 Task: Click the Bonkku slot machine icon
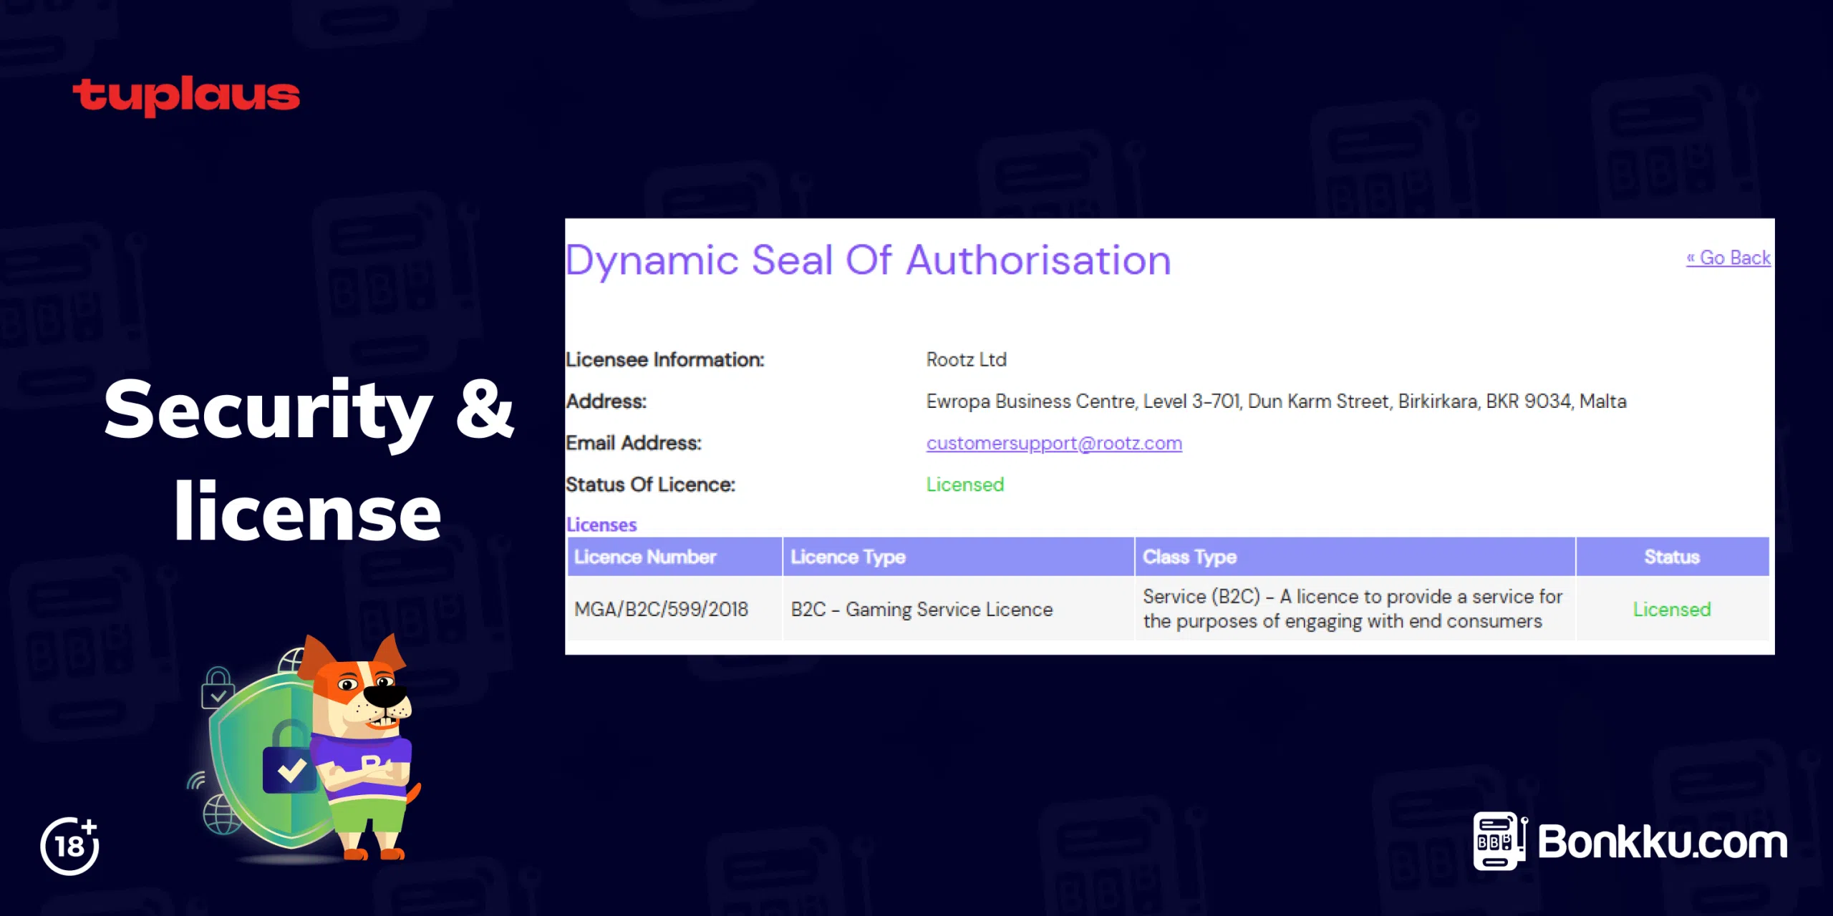point(1498,841)
